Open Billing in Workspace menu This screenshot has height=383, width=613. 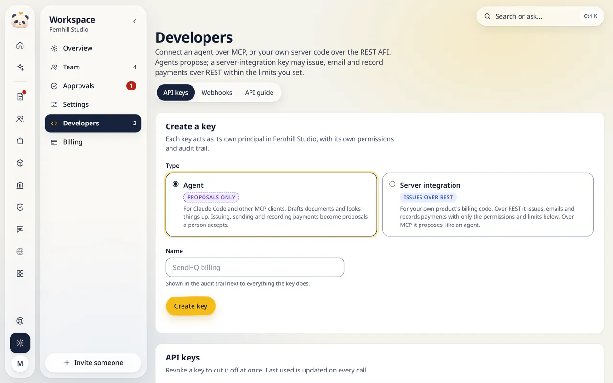pyautogui.click(x=93, y=142)
